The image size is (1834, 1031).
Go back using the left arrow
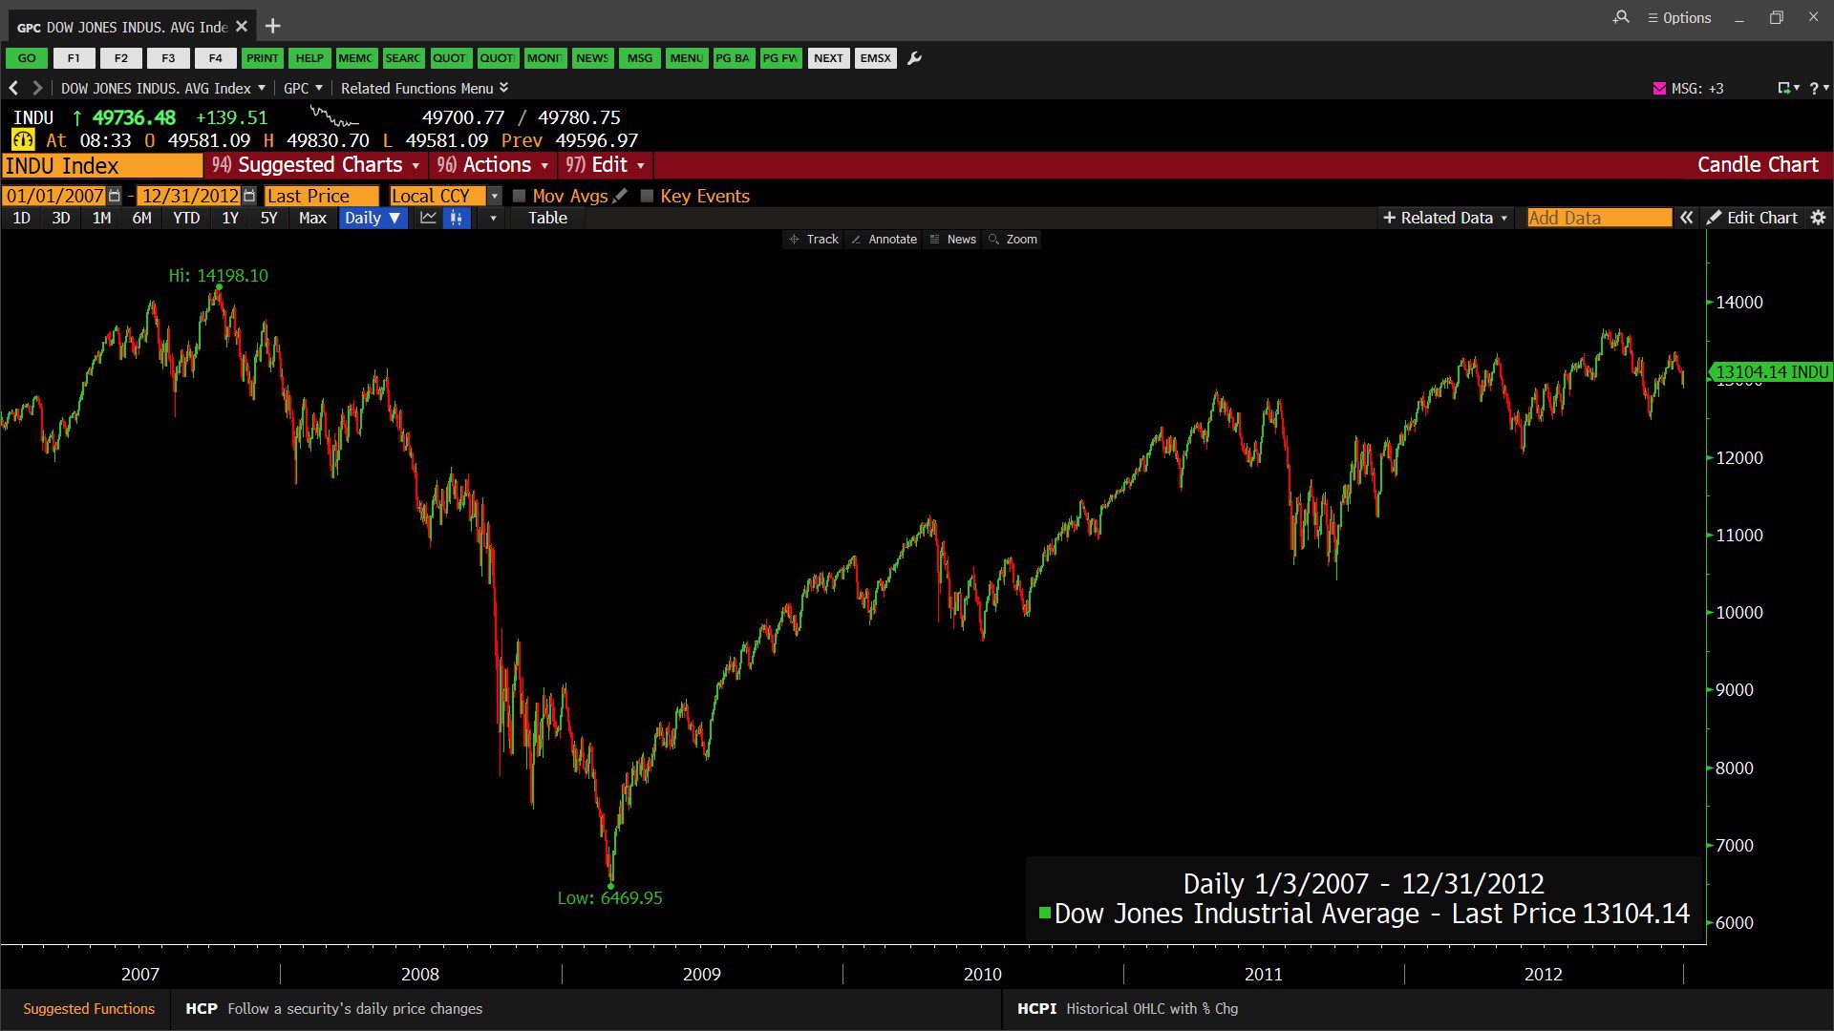pos(13,88)
